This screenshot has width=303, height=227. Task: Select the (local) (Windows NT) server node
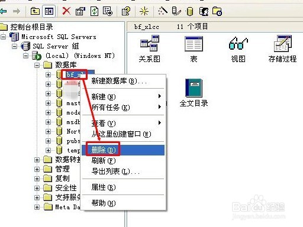(80, 56)
